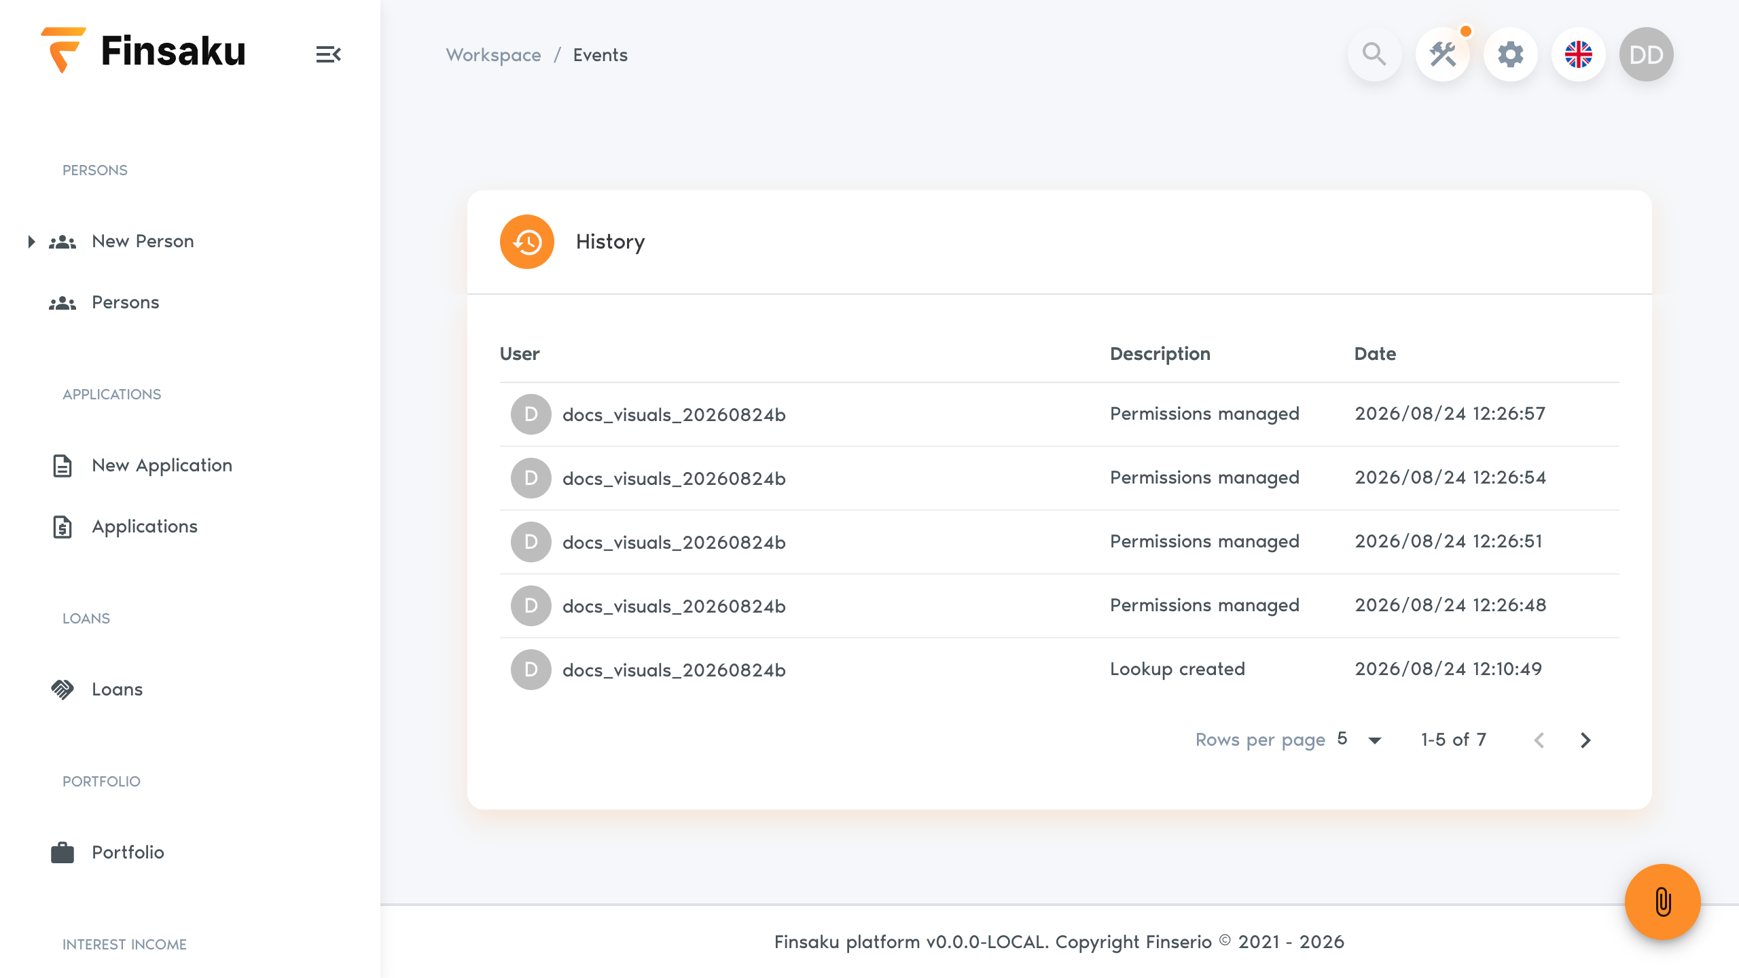1739x978 pixels.
Task: Click the 1-5 of 7 pagination text
Action: (x=1454, y=740)
